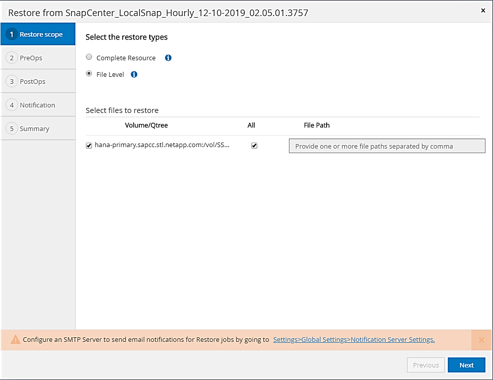This screenshot has width=493, height=380.
Task: Click the Next button
Action: (x=466, y=365)
